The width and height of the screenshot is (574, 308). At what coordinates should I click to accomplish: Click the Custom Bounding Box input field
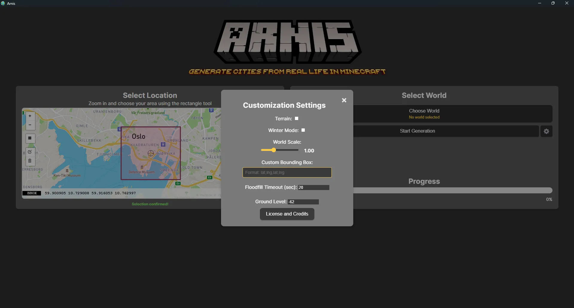287,172
